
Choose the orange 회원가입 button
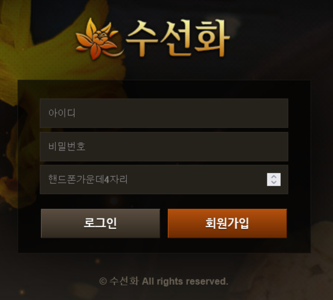227,223
